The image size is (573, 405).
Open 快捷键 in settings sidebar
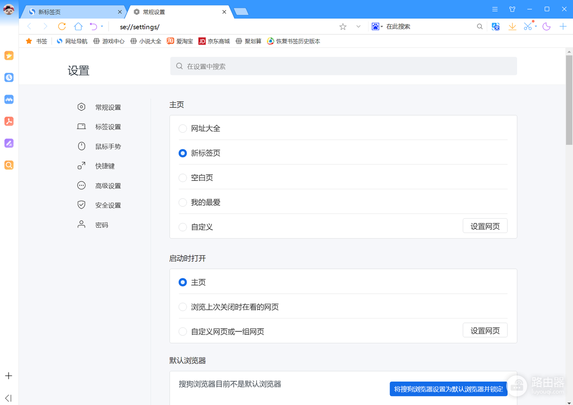coord(96,166)
